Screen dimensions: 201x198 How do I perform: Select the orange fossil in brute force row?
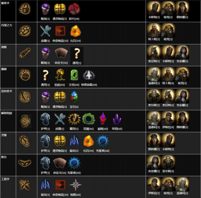tap(75, 31)
